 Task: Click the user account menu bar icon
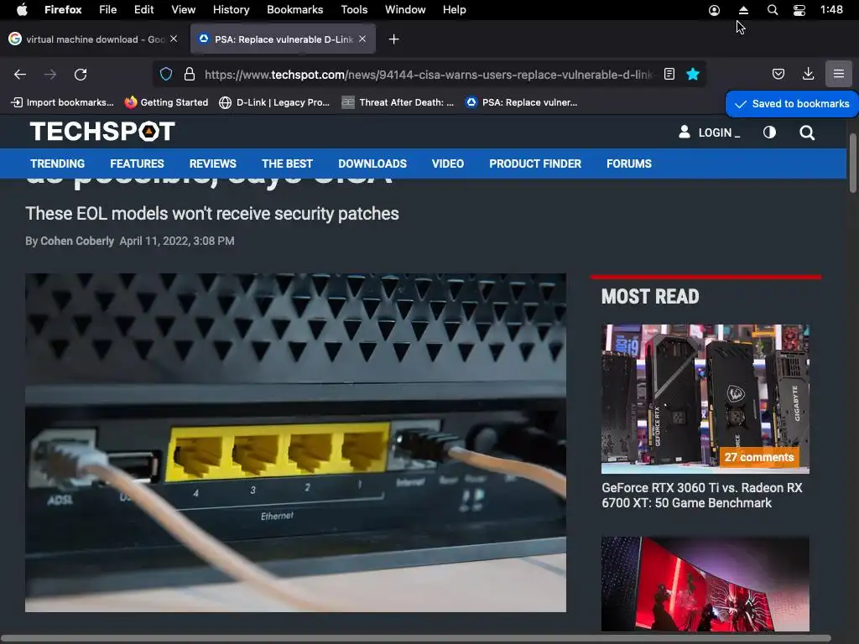click(x=714, y=10)
